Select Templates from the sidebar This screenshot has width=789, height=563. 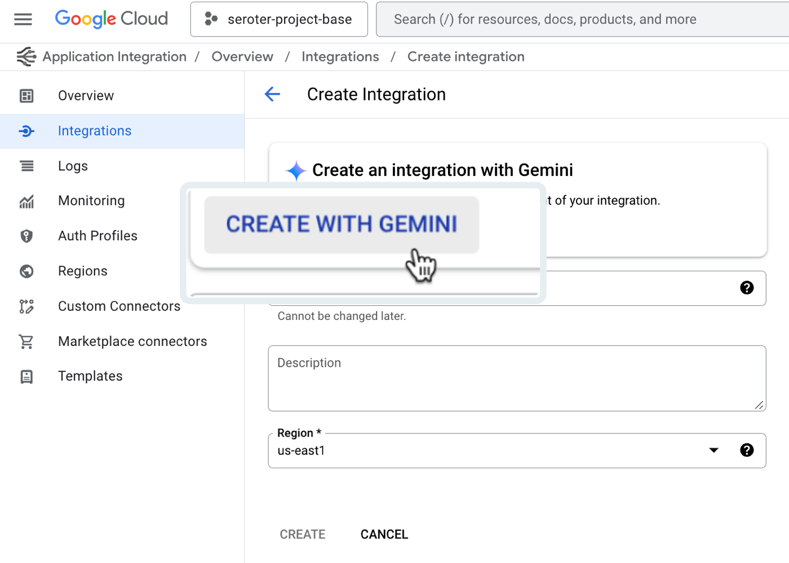click(90, 376)
